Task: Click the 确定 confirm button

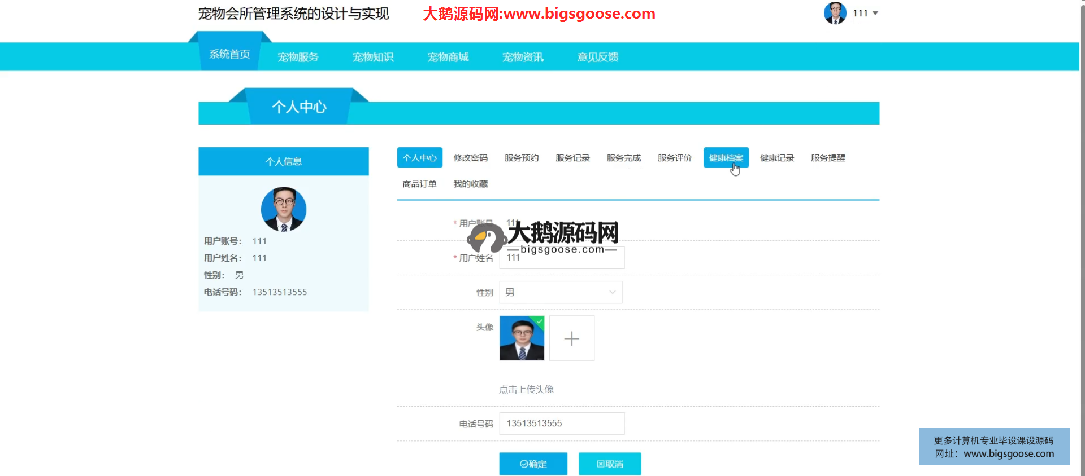Action: (533, 464)
